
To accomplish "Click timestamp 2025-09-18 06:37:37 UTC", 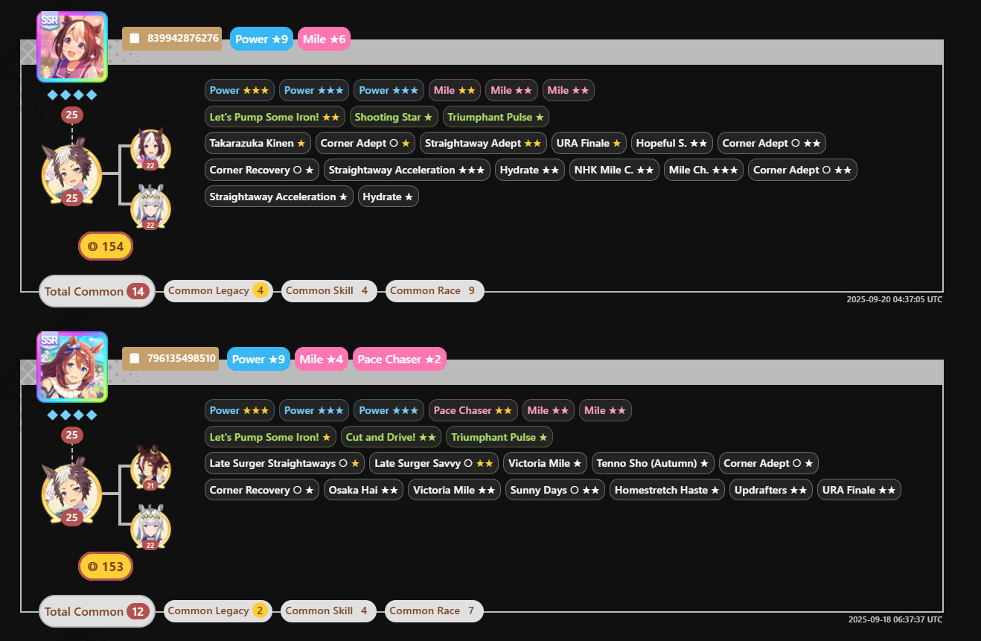I will point(895,619).
